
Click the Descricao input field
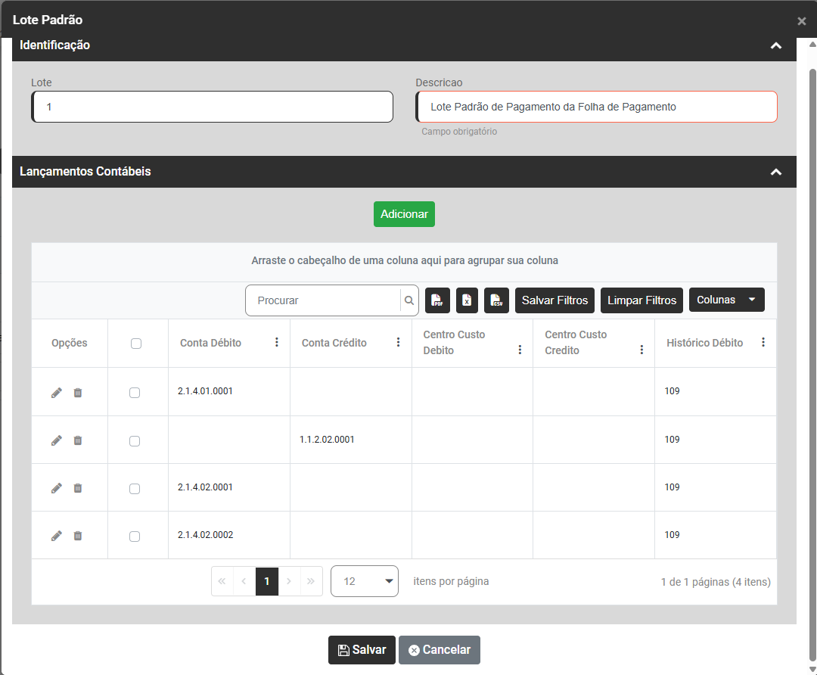coord(596,107)
